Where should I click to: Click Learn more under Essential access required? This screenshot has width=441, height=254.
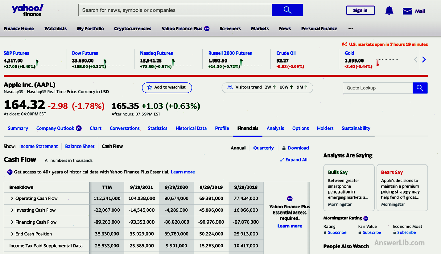coord(290,226)
